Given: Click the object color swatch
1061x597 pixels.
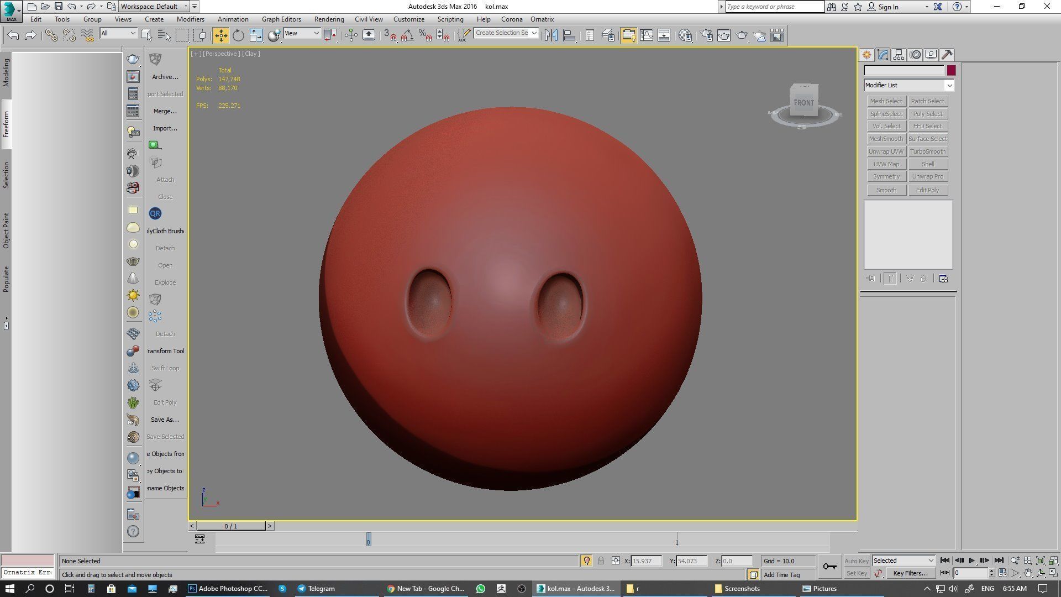Looking at the screenshot, I should 951,70.
